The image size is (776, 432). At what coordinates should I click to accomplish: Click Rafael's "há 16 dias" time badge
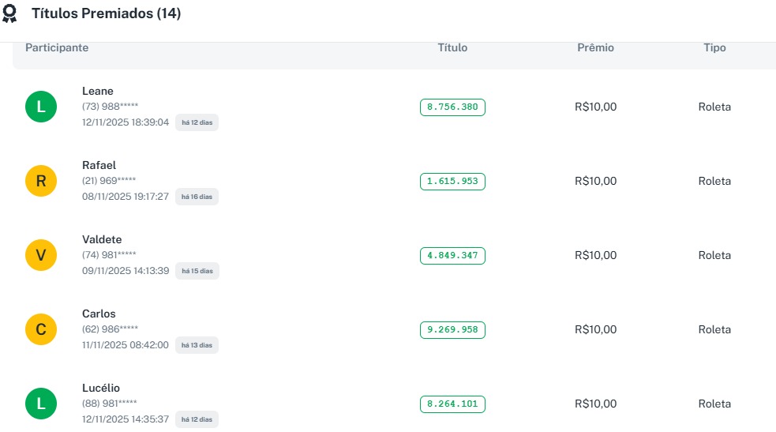coord(197,197)
